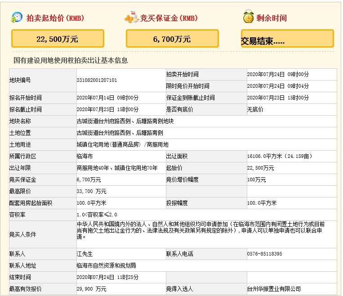
Task: Click winner 台州华振置业有限公司
Action: click(274, 289)
